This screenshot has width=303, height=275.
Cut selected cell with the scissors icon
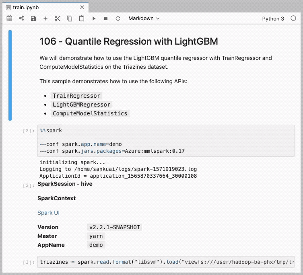click(x=58, y=18)
